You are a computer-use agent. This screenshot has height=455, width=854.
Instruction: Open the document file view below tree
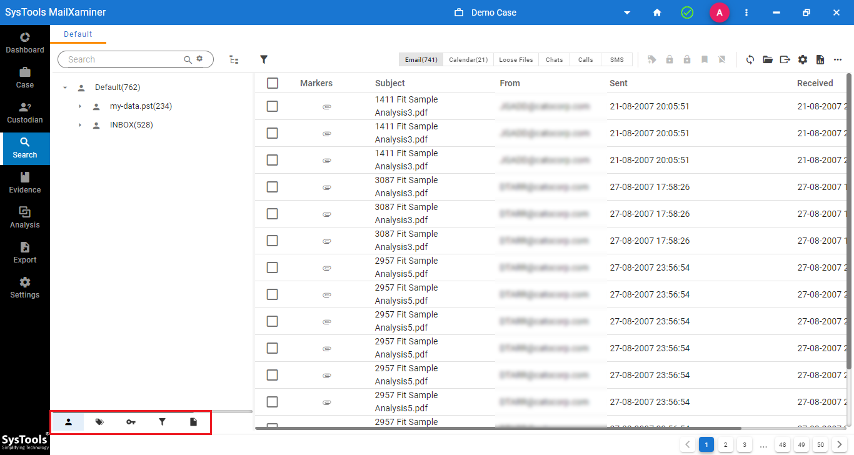point(193,422)
